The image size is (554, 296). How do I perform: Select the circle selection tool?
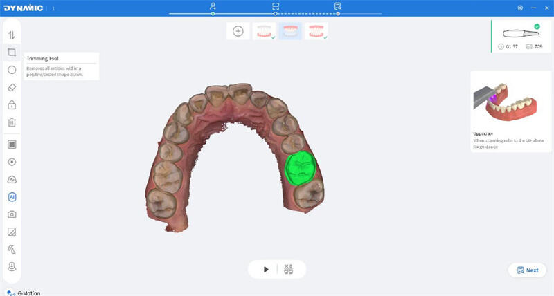[x=12, y=70]
